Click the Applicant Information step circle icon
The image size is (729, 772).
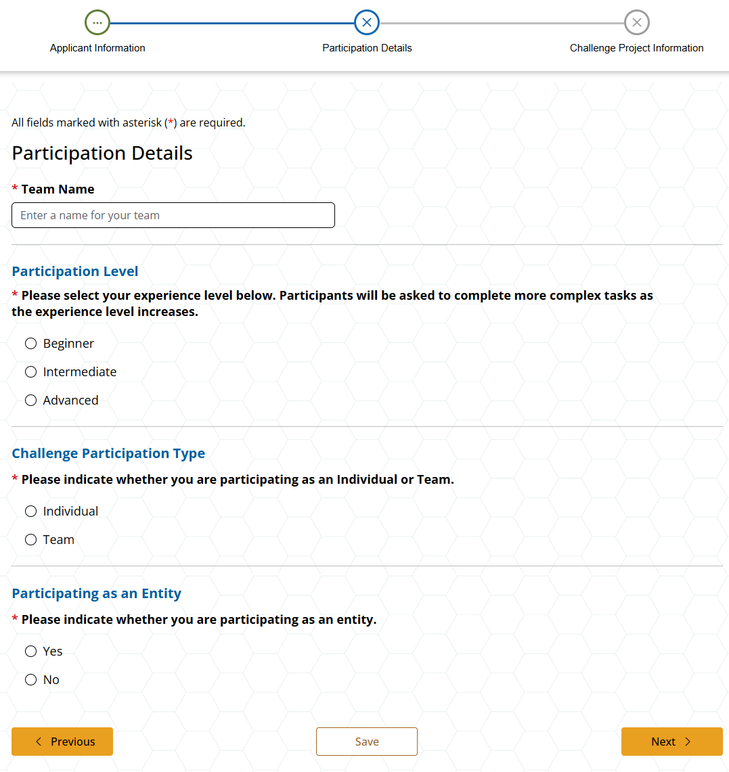pyautogui.click(x=97, y=22)
